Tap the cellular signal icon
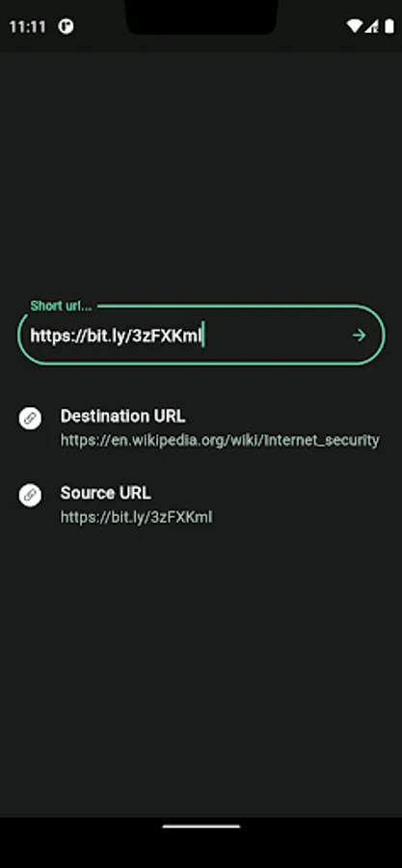 [x=372, y=27]
